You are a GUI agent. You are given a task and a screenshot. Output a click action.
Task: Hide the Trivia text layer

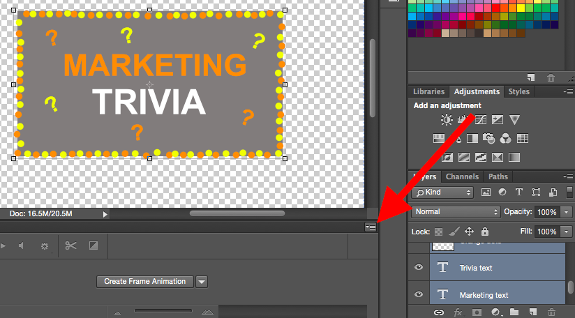coord(419,267)
